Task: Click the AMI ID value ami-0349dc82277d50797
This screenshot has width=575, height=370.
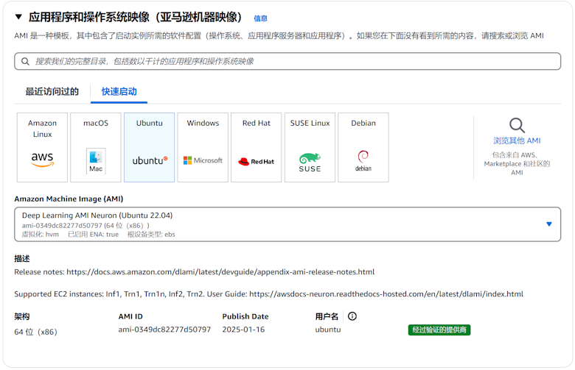Action: 164,330
